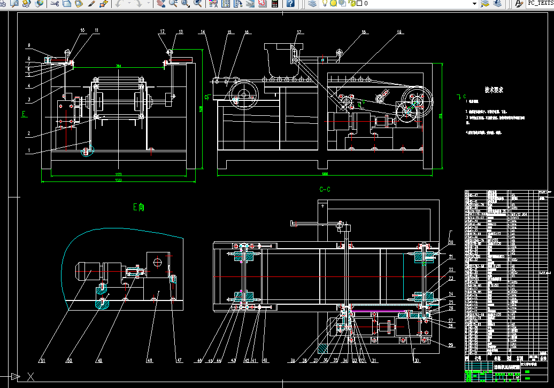554x388 pixels.
Task: Open the Tool Palettes window icon
Action: pos(238,3)
